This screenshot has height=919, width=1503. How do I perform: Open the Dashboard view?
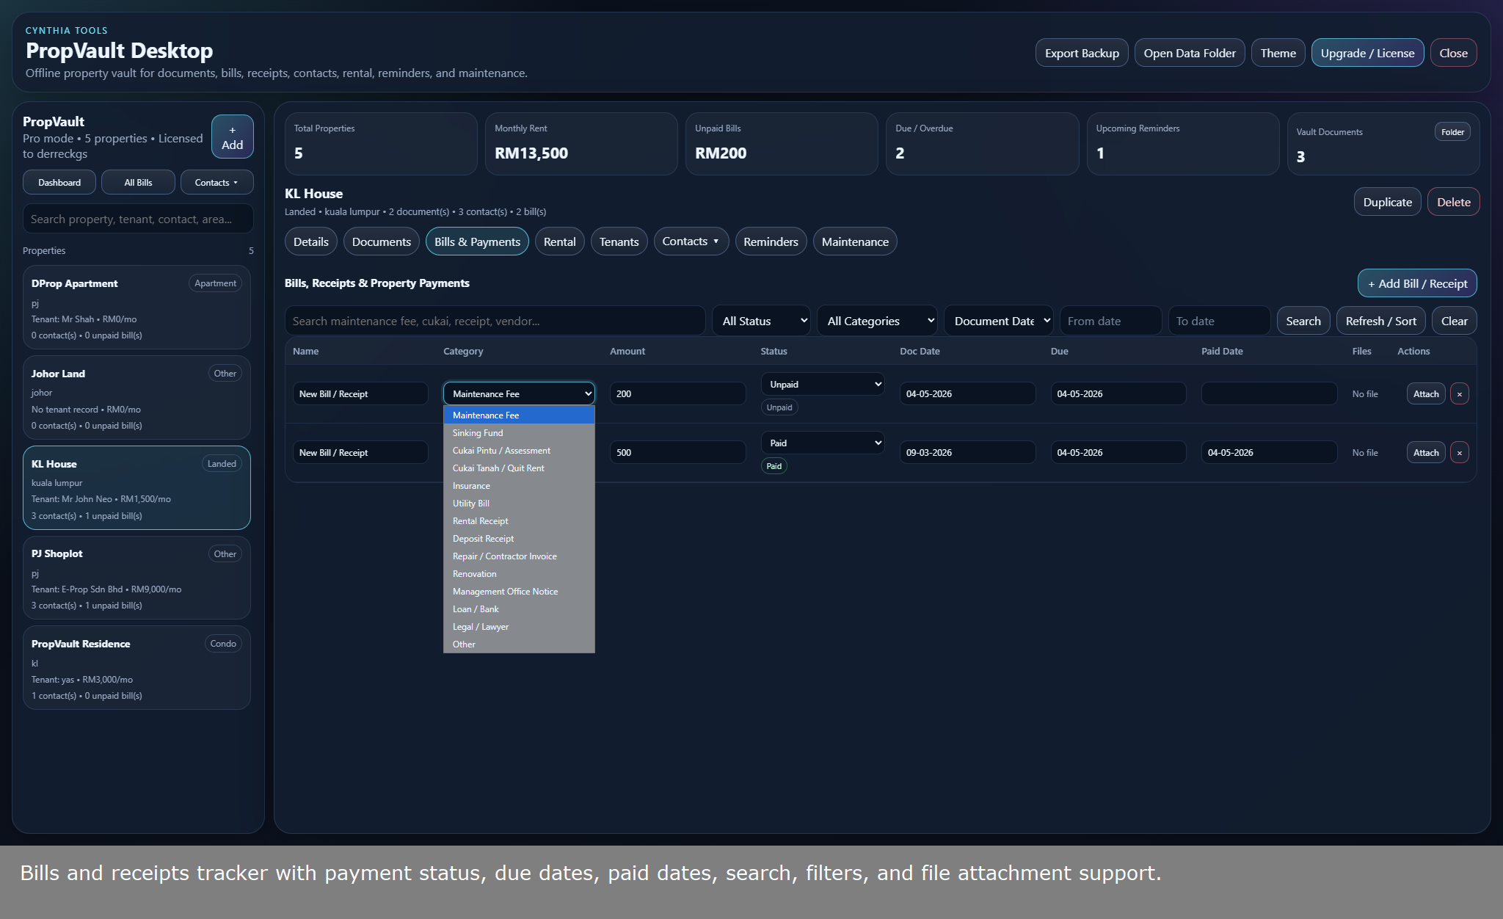tap(59, 183)
